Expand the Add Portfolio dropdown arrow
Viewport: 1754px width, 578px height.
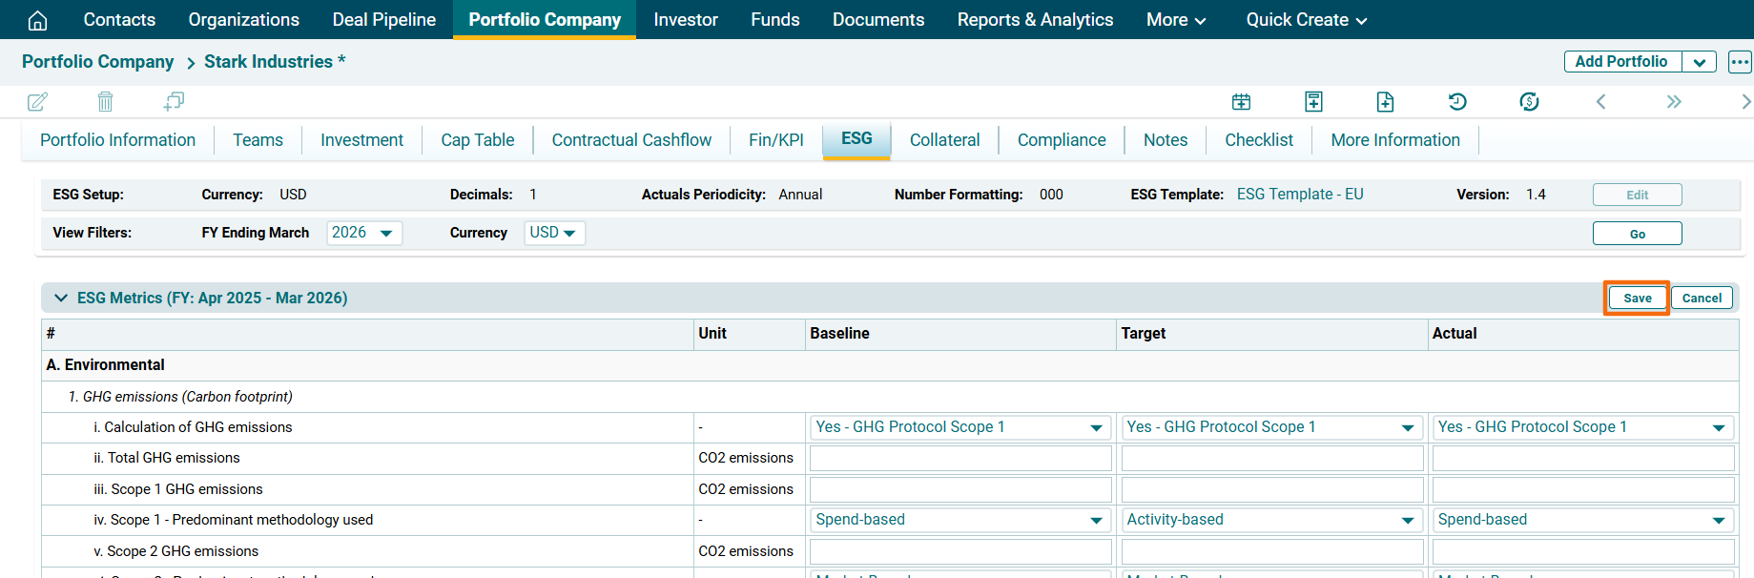(1699, 62)
